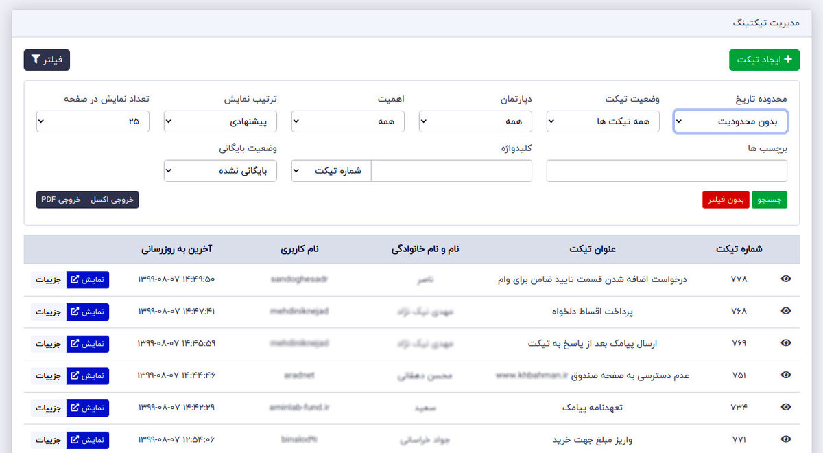Expand the وضعیت تیکت dropdown
Viewport: 823px width, 453px height.
pos(603,121)
